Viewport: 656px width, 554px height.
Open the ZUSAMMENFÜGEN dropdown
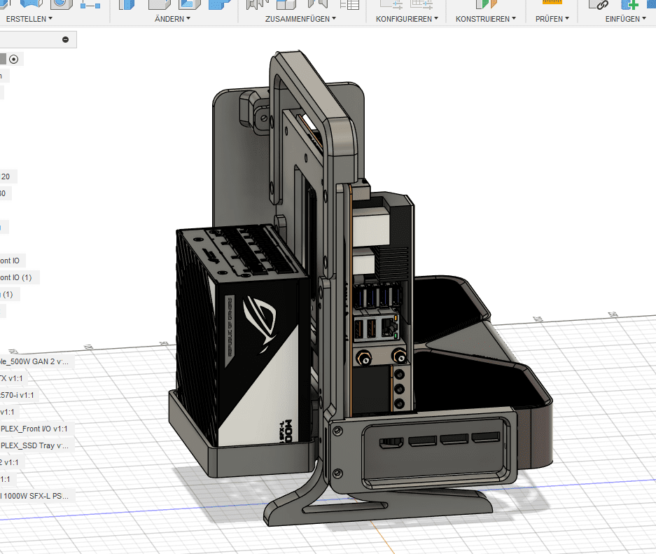300,19
